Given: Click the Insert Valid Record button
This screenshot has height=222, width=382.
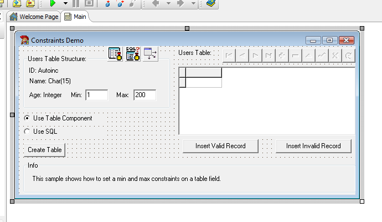Looking at the screenshot, I should point(221,146).
